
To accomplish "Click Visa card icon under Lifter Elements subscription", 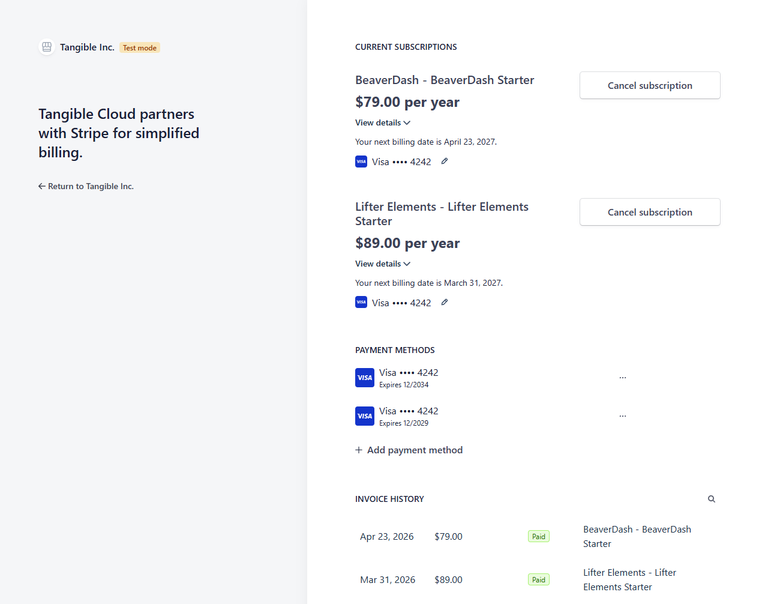I will point(361,303).
